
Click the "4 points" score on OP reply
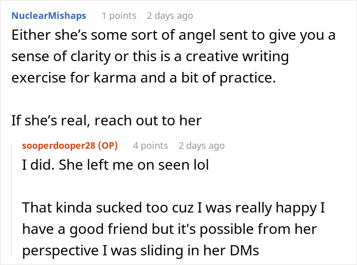[150, 145]
